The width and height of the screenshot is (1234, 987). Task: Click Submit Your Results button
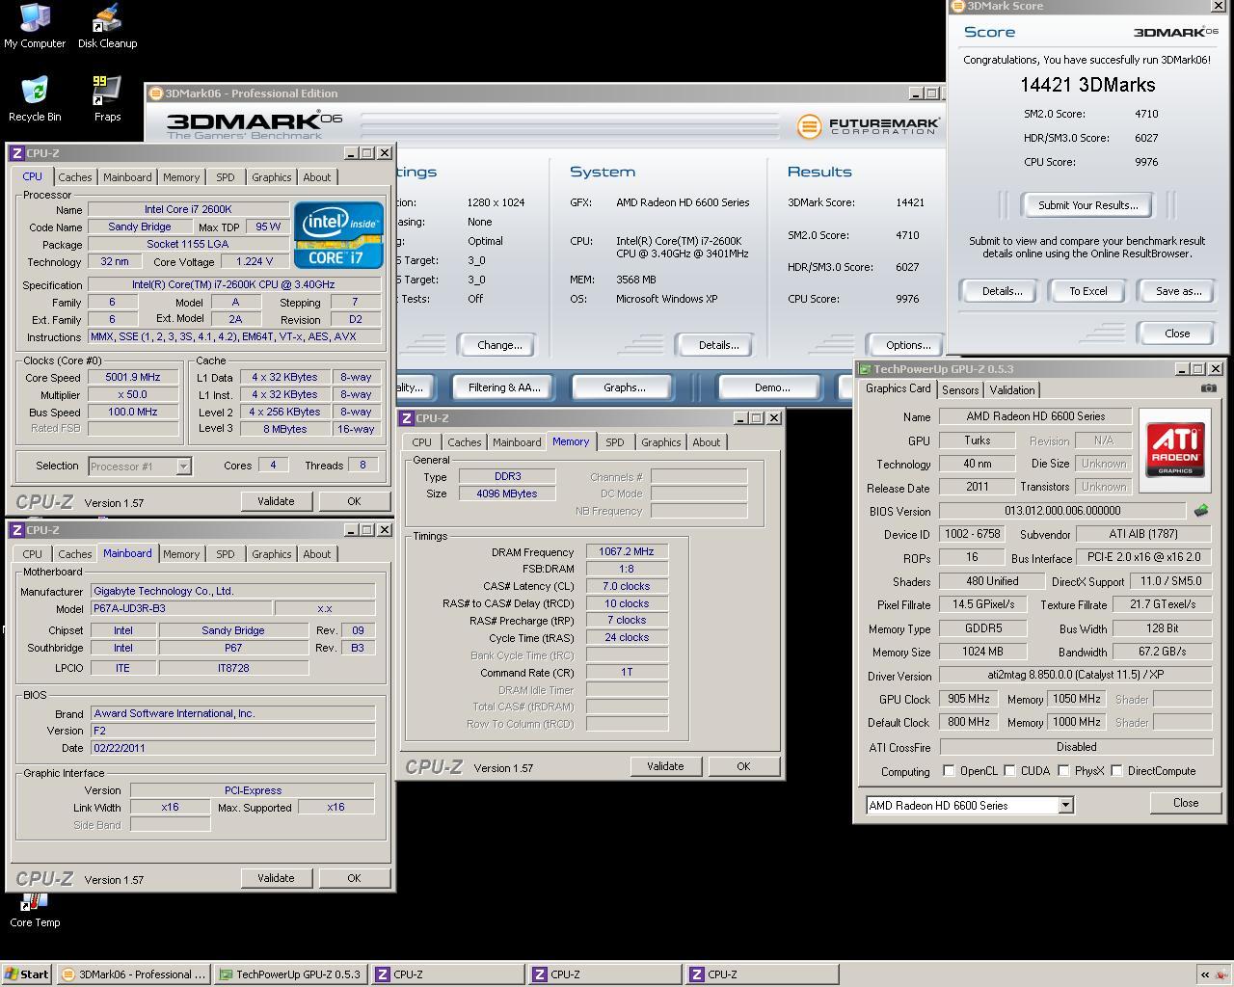(x=1087, y=205)
